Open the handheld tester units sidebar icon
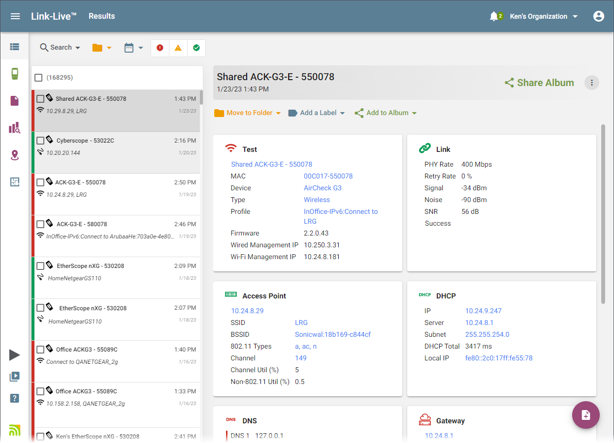614x443 pixels. pos(15,74)
